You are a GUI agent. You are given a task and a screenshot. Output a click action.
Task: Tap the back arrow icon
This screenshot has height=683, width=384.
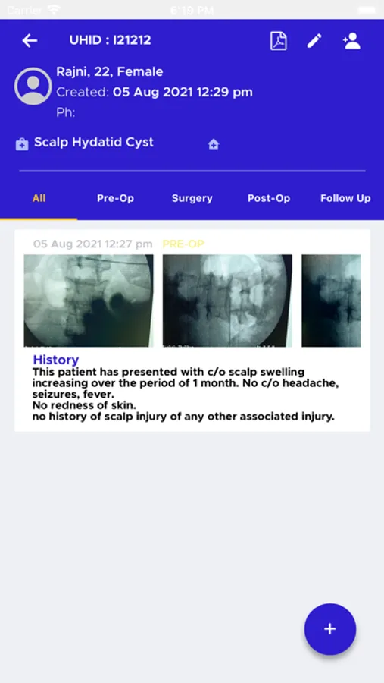pyautogui.click(x=30, y=40)
